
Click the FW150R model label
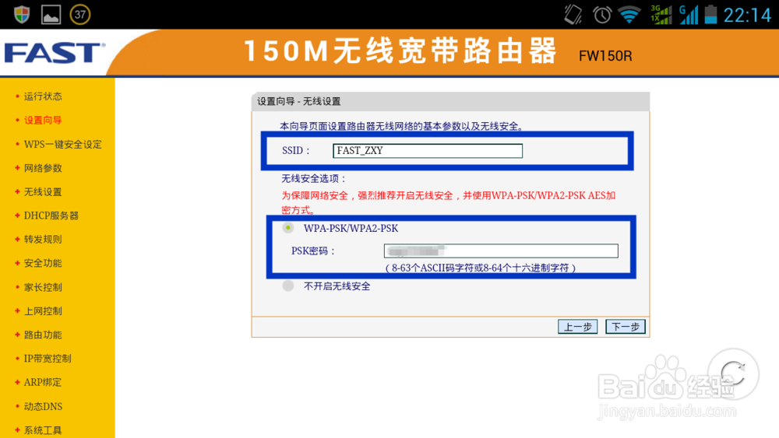click(x=605, y=56)
